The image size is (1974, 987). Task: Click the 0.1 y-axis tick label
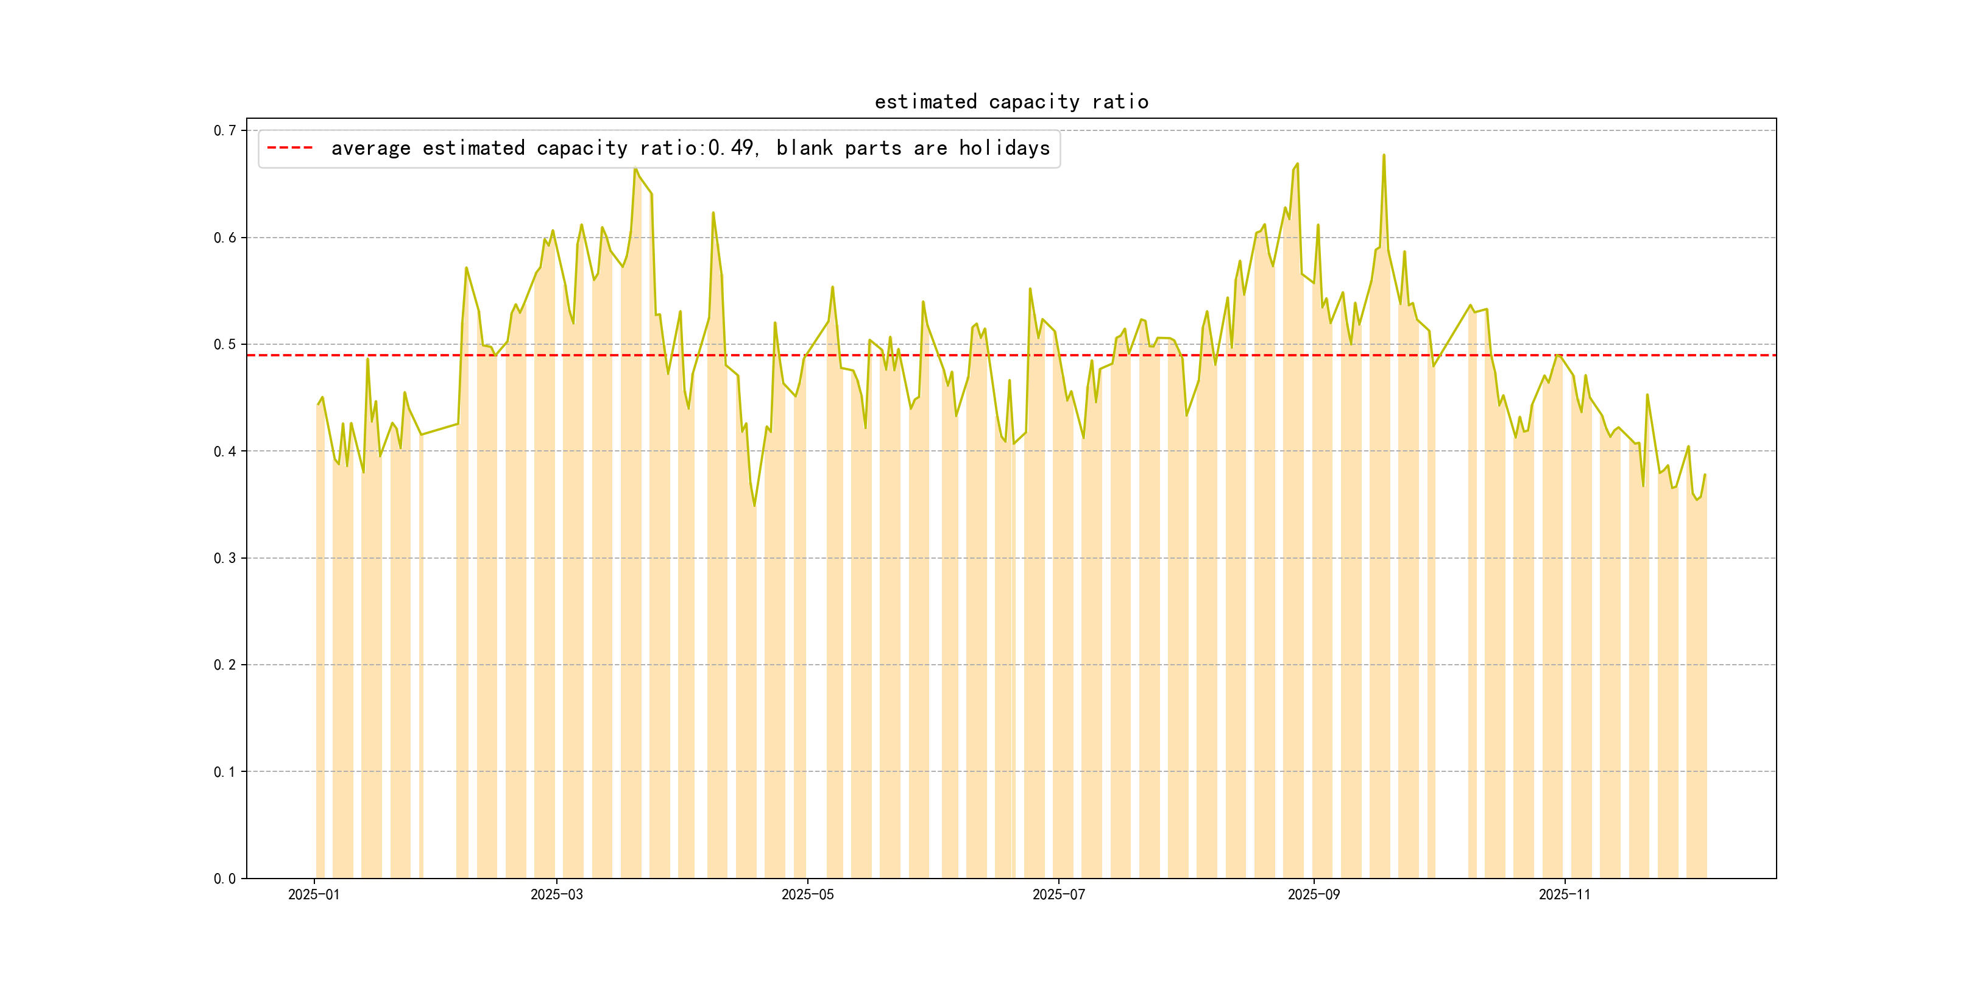coord(225,772)
